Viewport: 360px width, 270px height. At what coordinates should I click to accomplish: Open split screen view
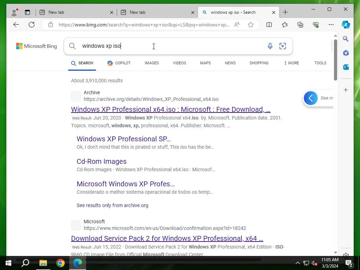(269, 25)
